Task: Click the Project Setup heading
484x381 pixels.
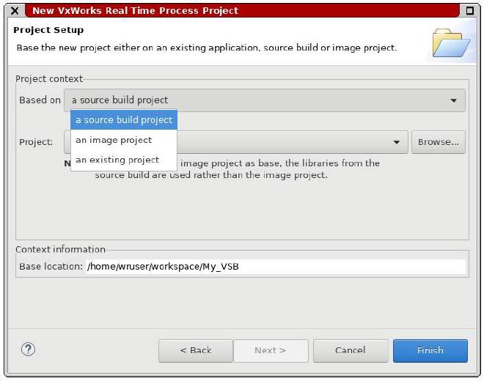Action: (48, 30)
